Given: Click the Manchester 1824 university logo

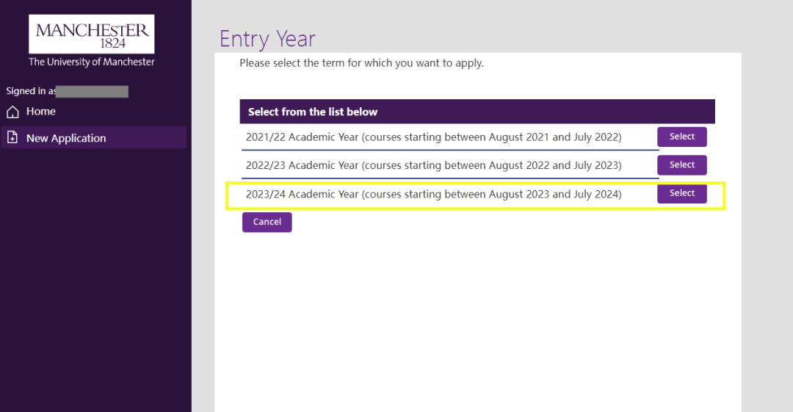Looking at the screenshot, I should click(x=92, y=34).
